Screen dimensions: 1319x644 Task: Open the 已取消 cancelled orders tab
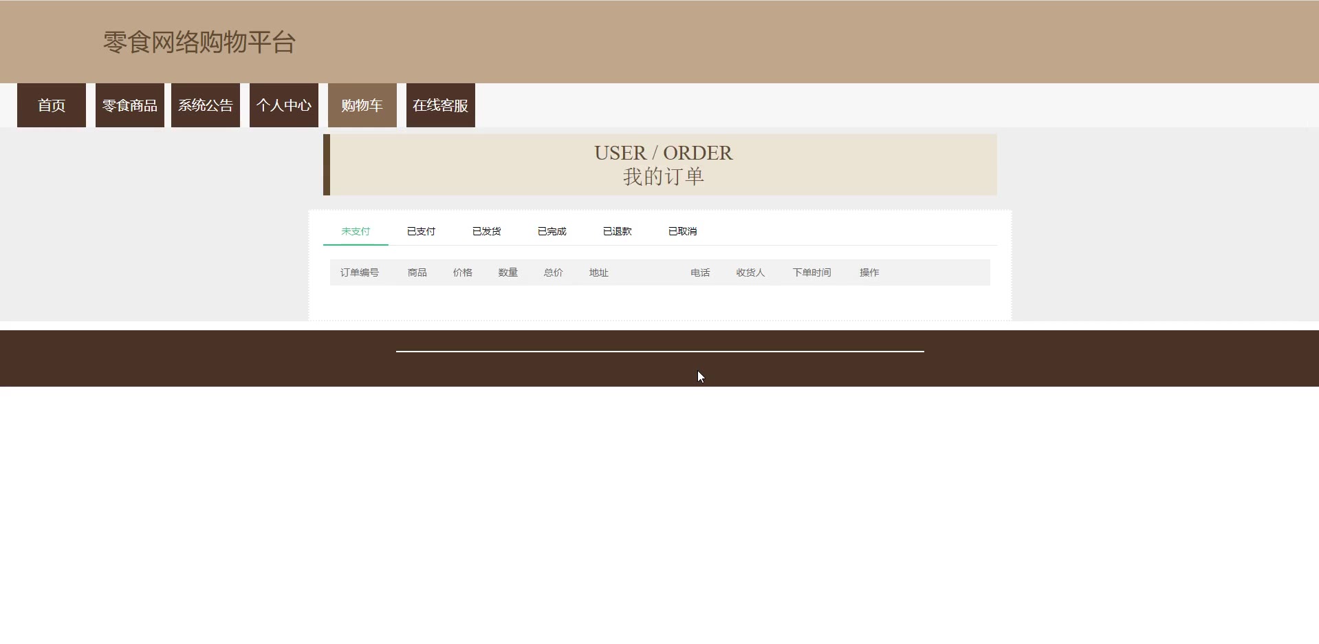coord(682,231)
